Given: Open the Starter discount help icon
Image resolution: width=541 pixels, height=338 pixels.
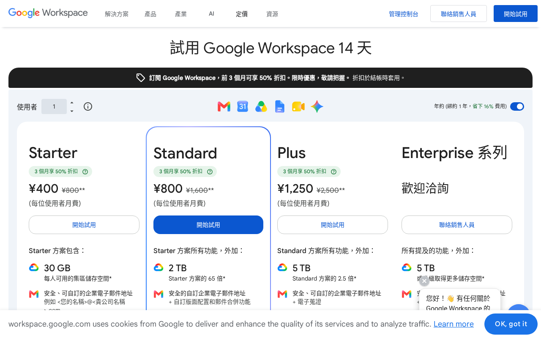Looking at the screenshot, I should coord(85,172).
